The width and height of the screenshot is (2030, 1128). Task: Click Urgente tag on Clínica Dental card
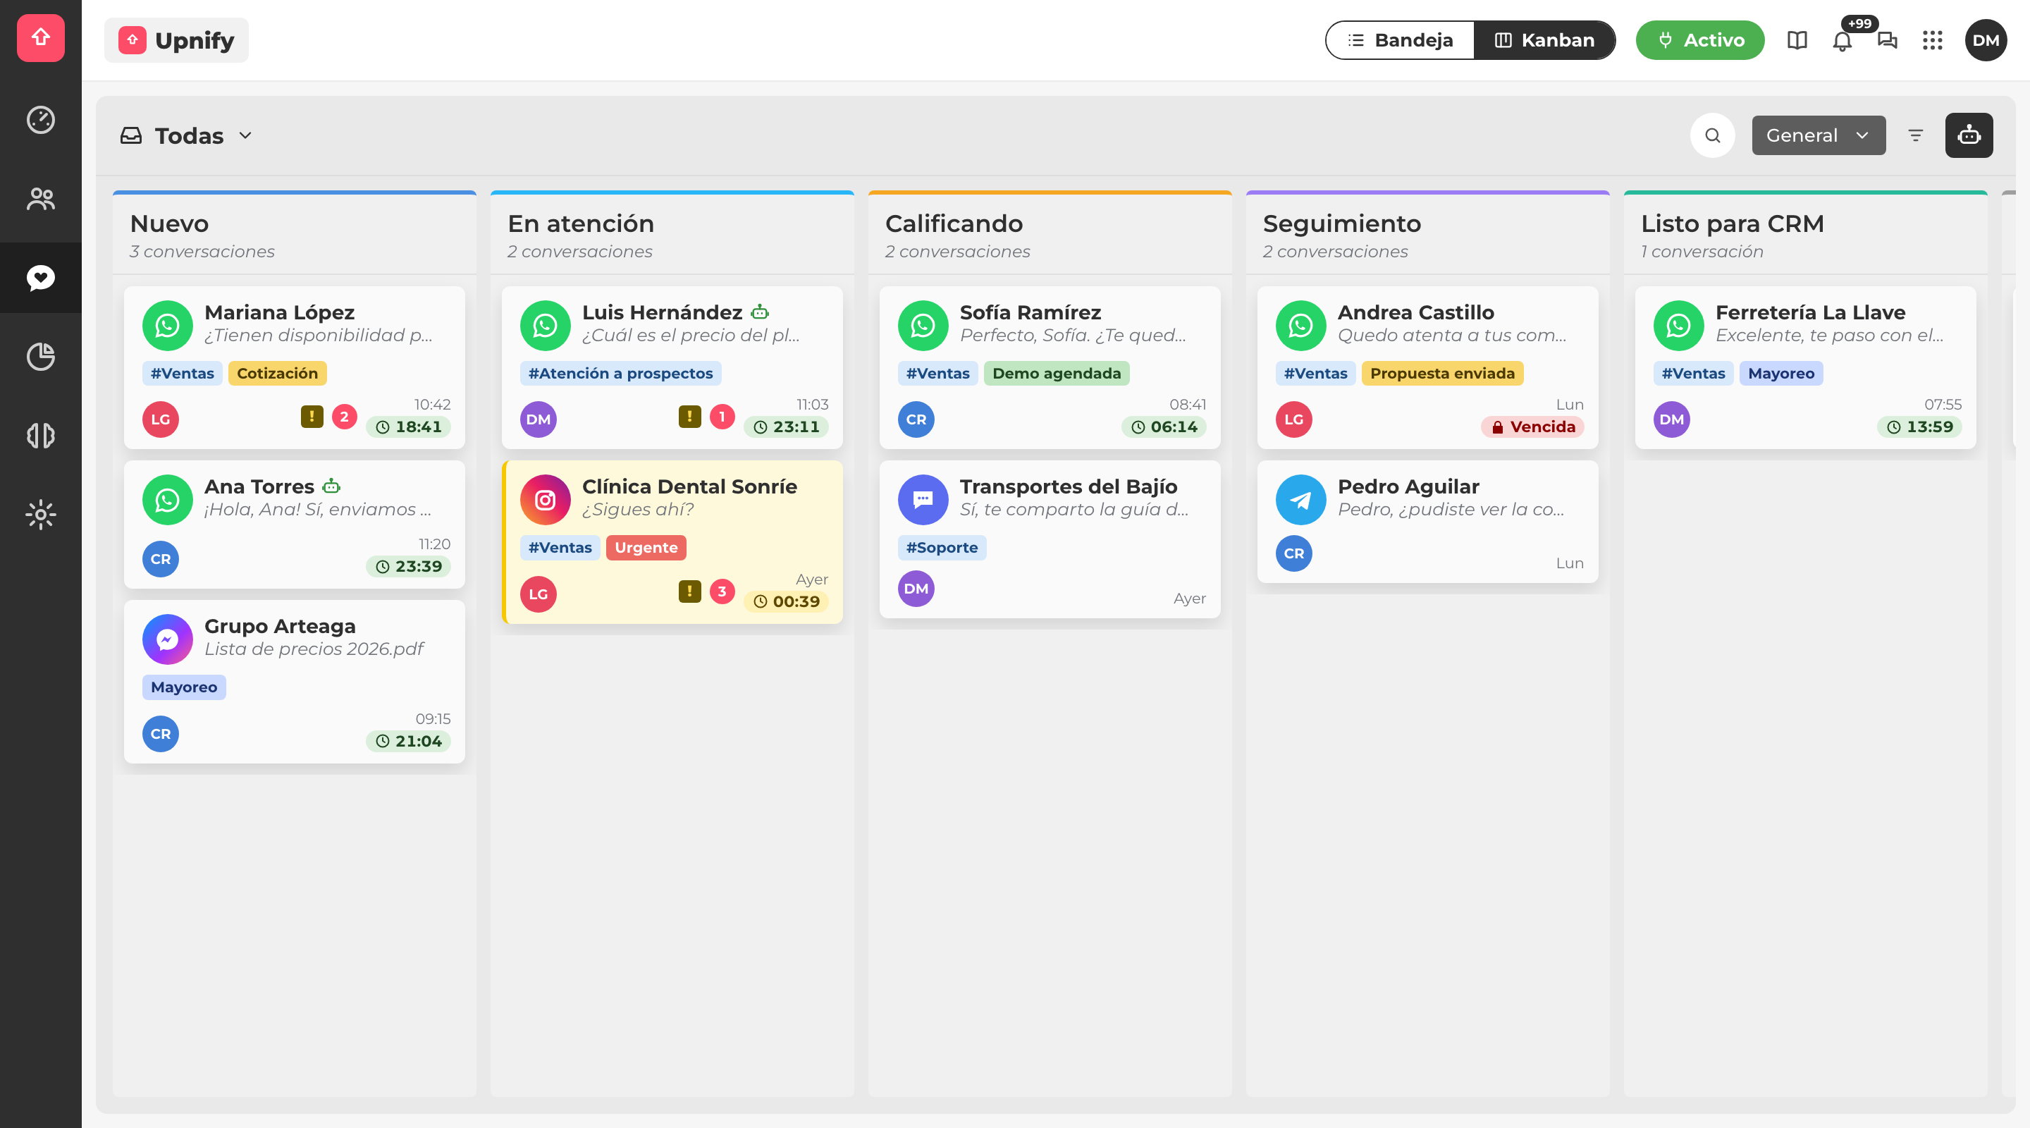point(646,547)
